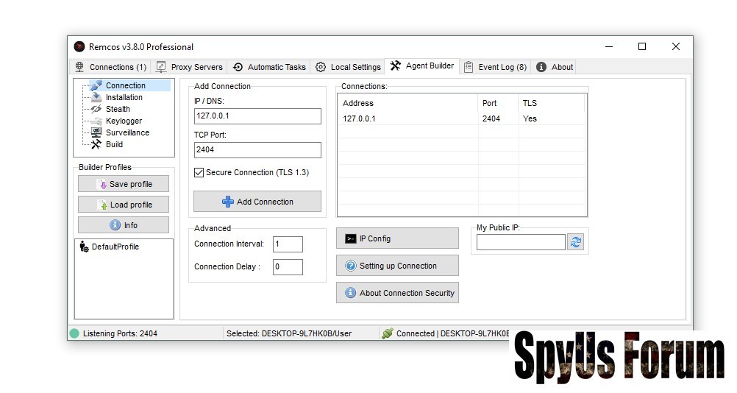Click the terminal icon on IP Config
The height and width of the screenshot is (393, 737).
coord(351,238)
